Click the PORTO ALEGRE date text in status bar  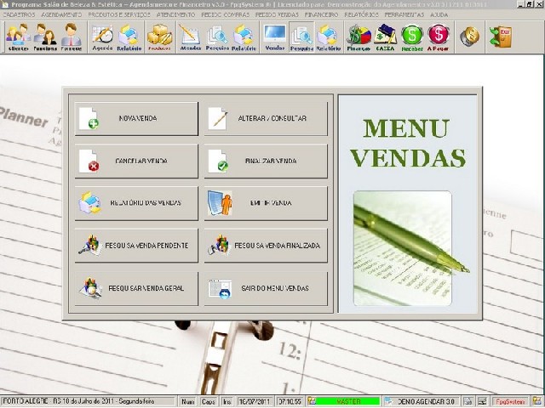tap(78, 401)
